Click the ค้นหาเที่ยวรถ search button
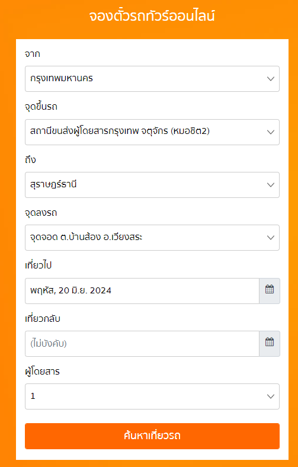Viewport: 298px width, 467px height. (x=152, y=436)
